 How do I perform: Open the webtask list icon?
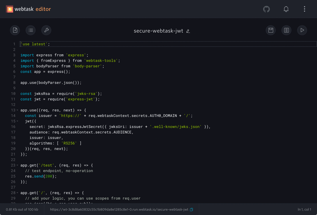(31, 30)
